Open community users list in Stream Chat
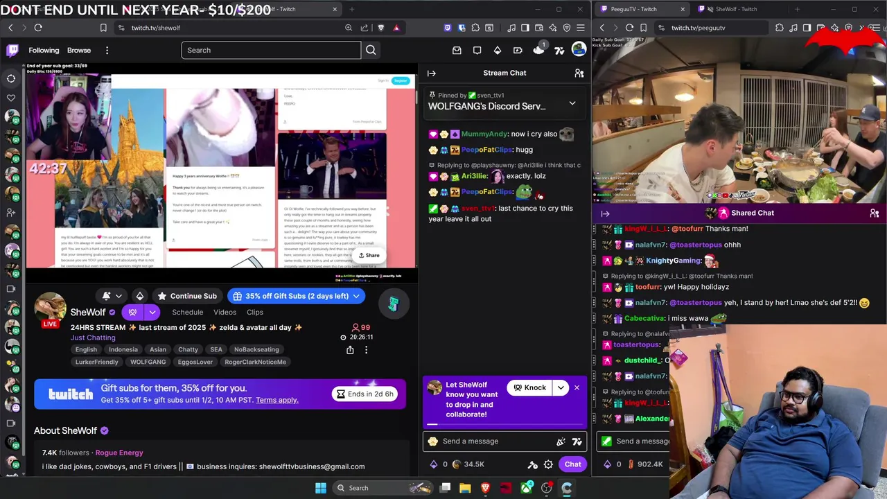Image resolution: width=887 pixels, height=499 pixels. pyautogui.click(x=579, y=73)
